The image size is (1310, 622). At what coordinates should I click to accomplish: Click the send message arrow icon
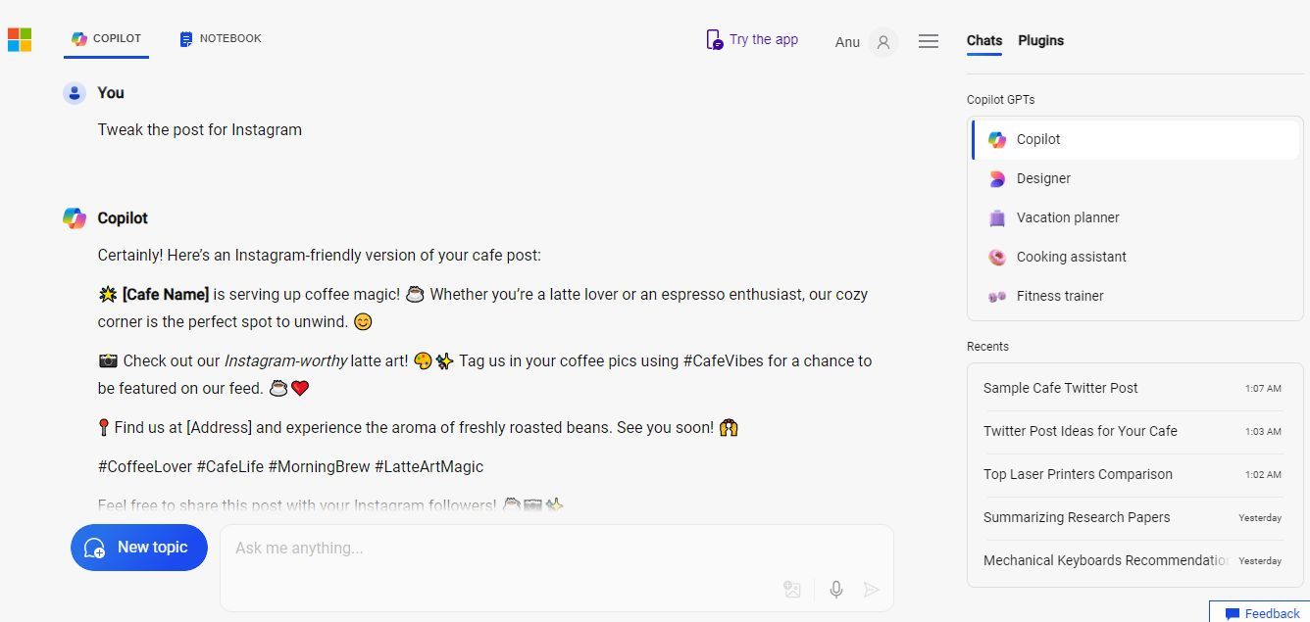tap(871, 589)
